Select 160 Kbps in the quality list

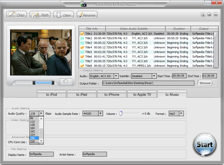tap(34, 128)
